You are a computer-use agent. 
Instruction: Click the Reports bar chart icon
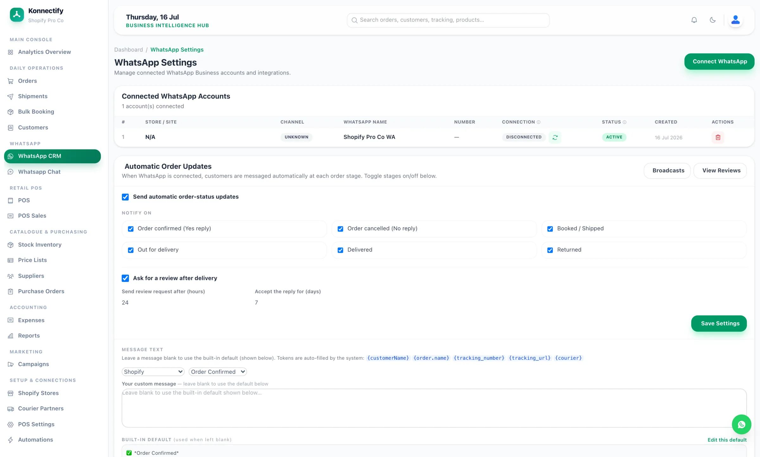(10, 336)
